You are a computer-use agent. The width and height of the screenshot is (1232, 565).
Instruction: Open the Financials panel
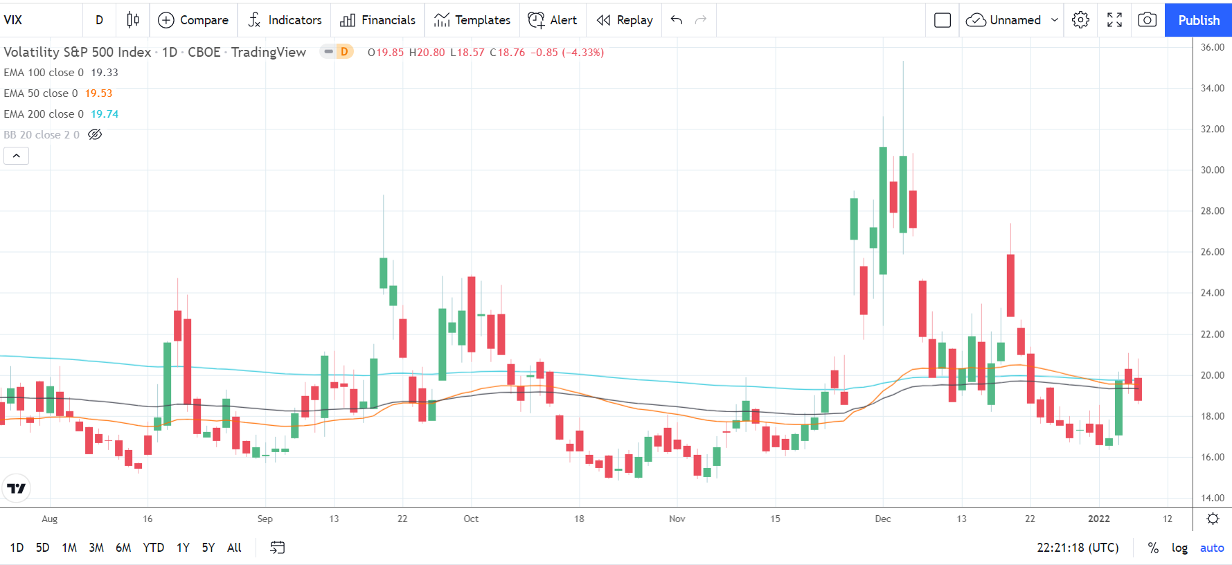coord(377,20)
